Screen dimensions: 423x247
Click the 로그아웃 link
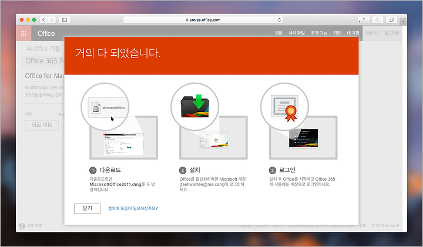[x=391, y=33]
